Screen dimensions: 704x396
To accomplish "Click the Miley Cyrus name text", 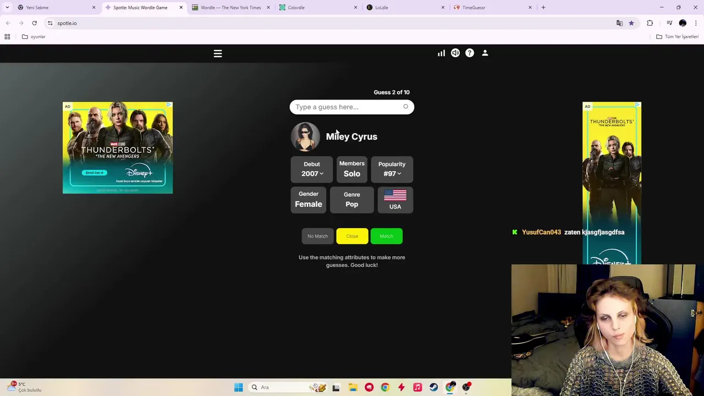I will tap(351, 136).
